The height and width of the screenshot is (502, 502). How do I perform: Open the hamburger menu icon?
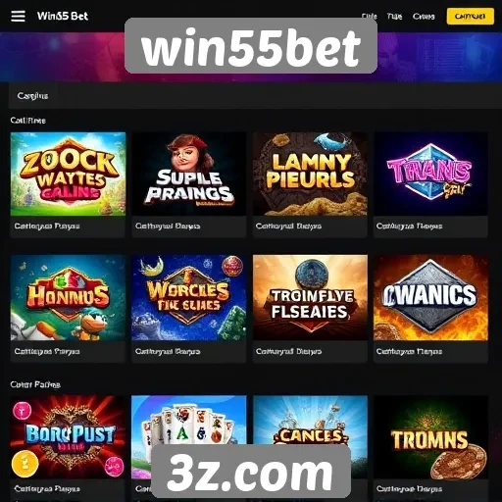click(x=18, y=16)
